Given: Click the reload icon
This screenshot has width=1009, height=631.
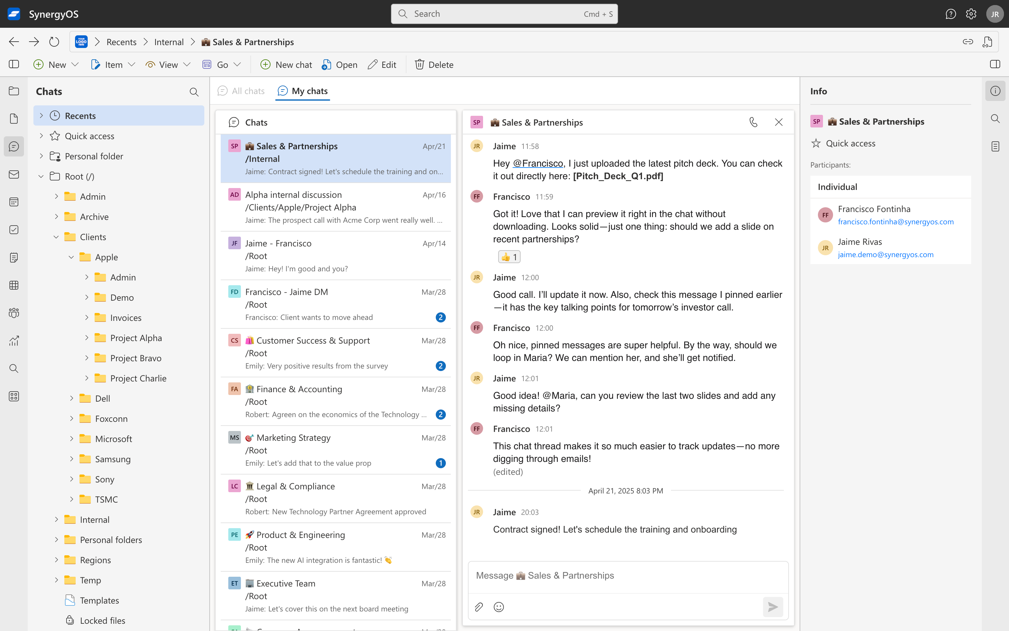Looking at the screenshot, I should coord(54,42).
